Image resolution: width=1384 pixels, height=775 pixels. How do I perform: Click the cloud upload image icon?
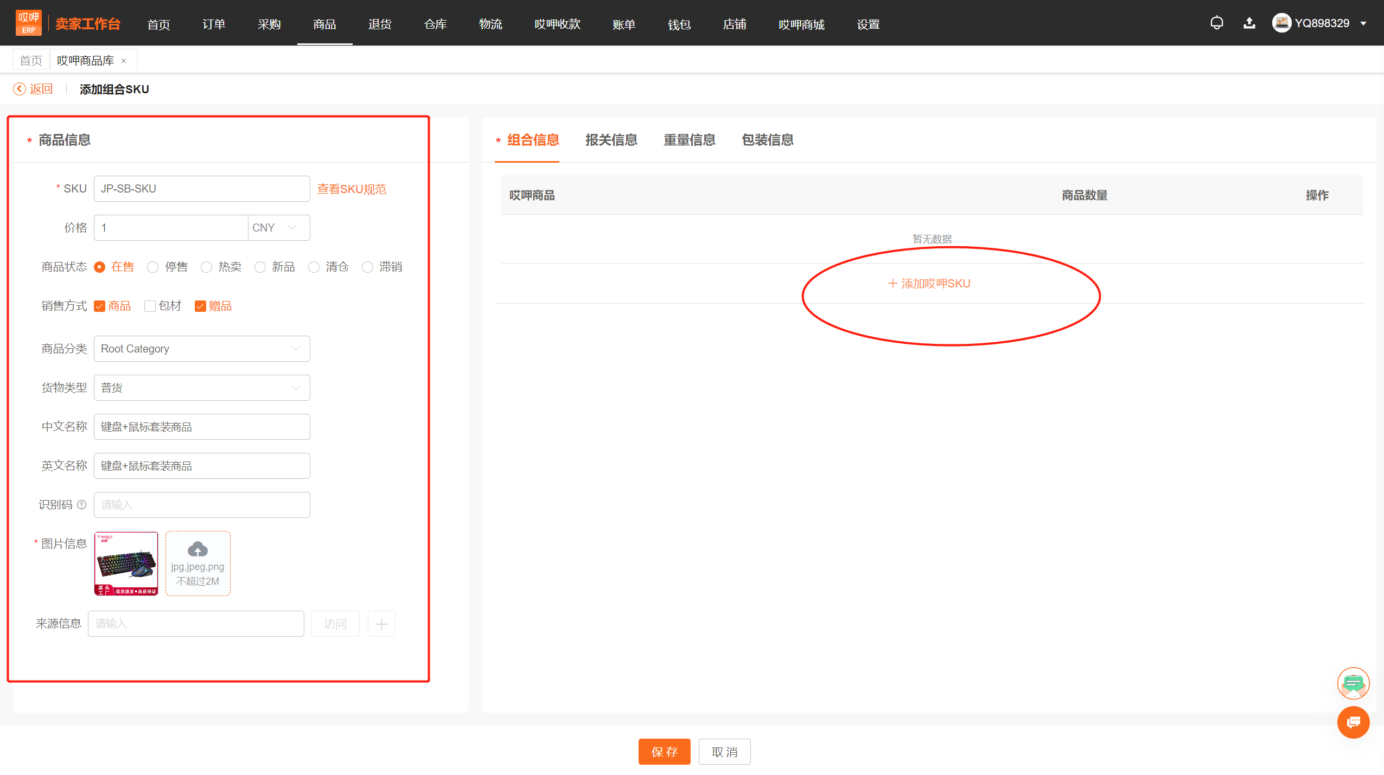(197, 549)
